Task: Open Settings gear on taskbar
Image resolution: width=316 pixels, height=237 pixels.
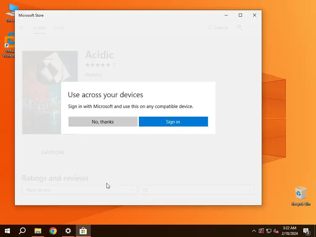Action: click(x=68, y=231)
